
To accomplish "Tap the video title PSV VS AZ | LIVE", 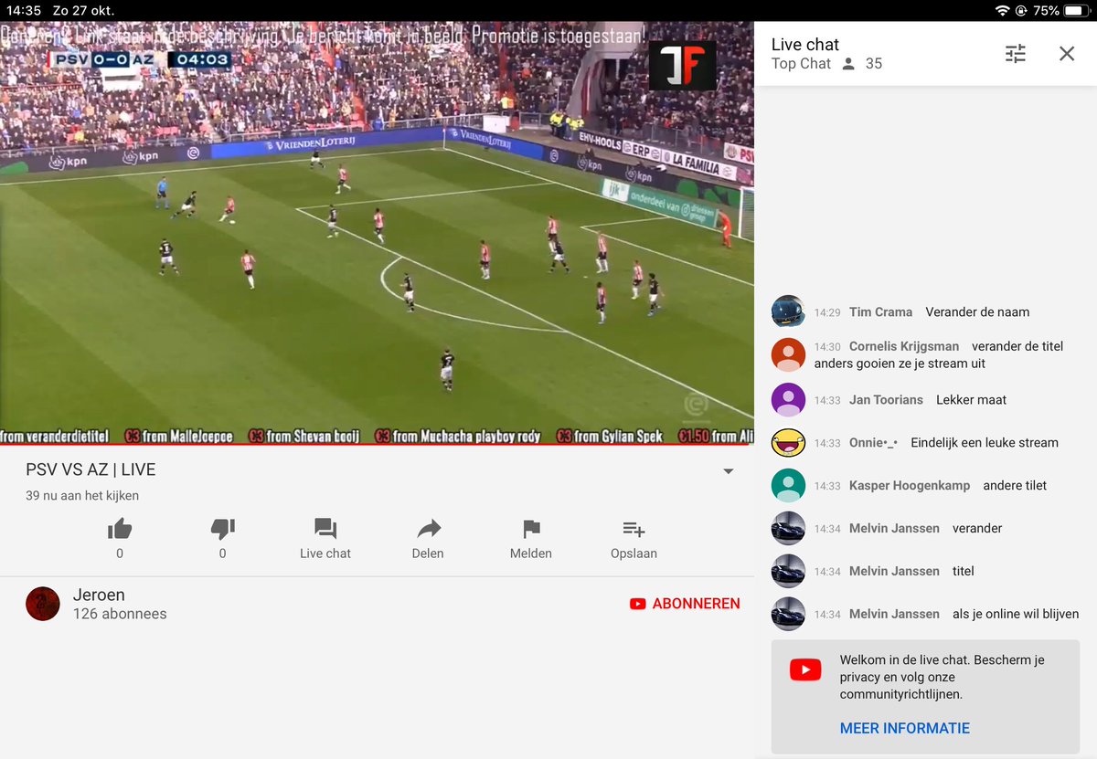I will (91, 470).
